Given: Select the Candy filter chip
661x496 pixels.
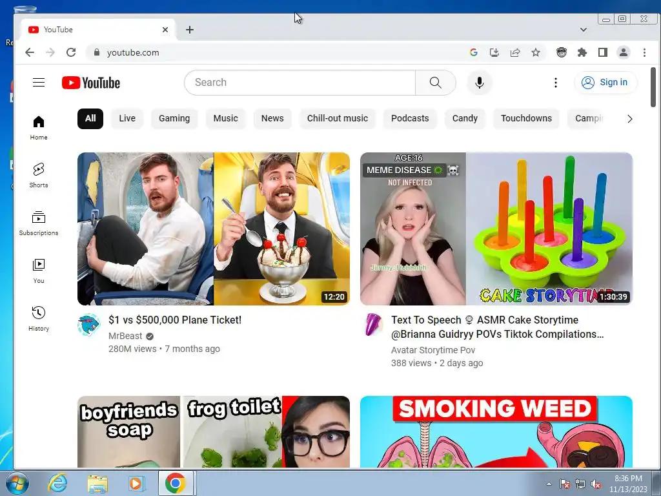Looking at the screenshot, I should coord(465,119).
